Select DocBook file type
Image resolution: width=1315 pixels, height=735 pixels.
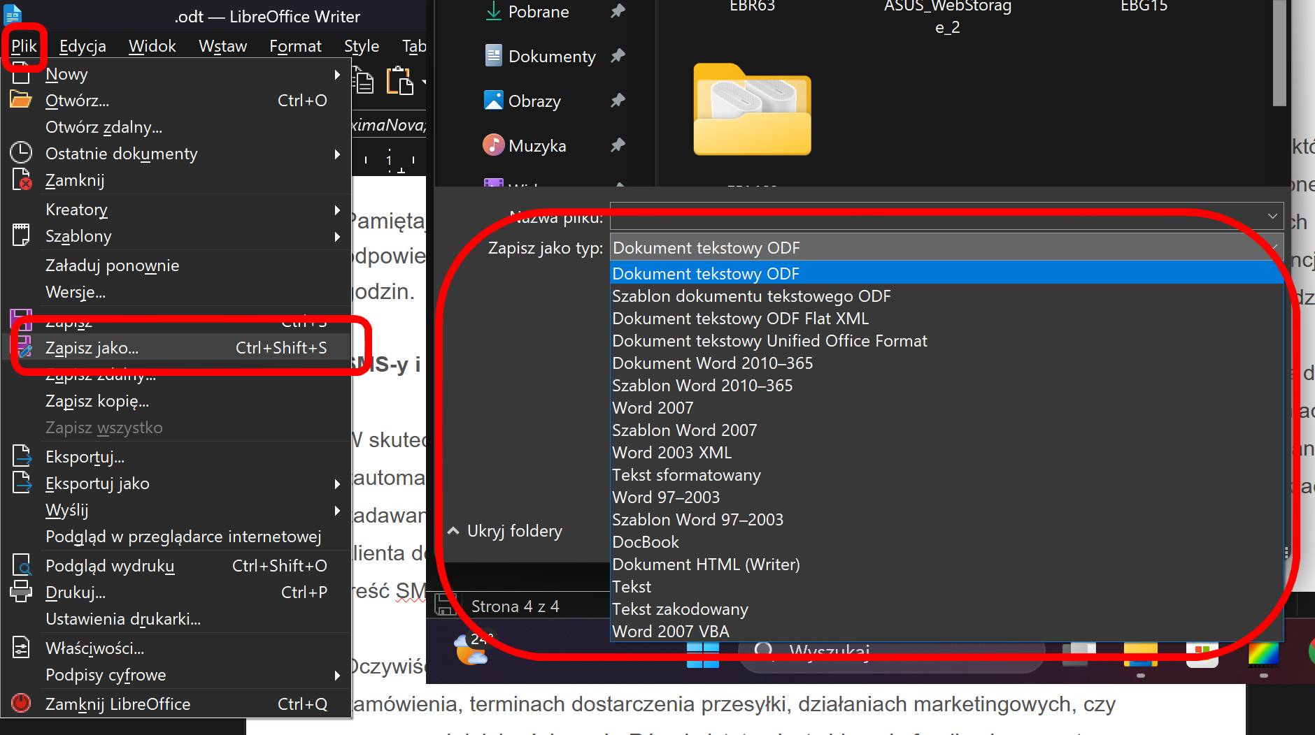tap(946, 542)
